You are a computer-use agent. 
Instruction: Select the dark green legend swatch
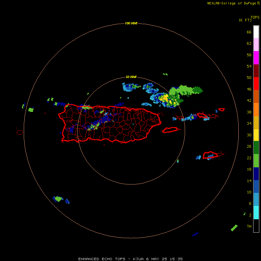(256, 148)
